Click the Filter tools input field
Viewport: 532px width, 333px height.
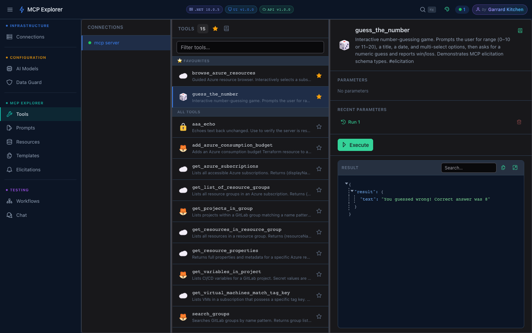click(250, 47)
